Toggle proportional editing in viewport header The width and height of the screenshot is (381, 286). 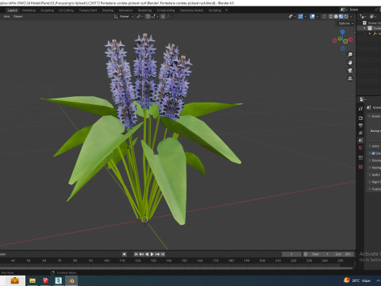[163, 17]
